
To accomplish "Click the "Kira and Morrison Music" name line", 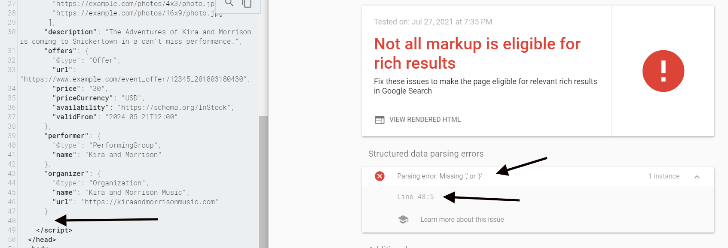I will click(x=121, y=193).
